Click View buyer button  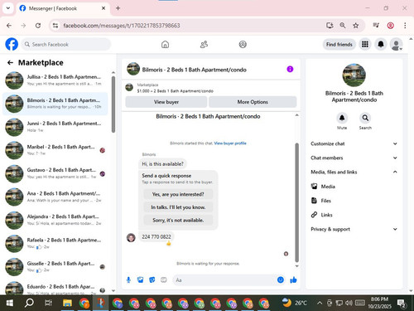click(166, 102)
